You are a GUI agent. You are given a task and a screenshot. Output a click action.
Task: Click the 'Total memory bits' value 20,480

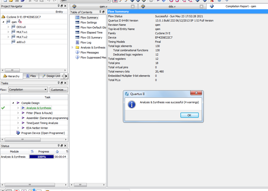coord(159,71)
